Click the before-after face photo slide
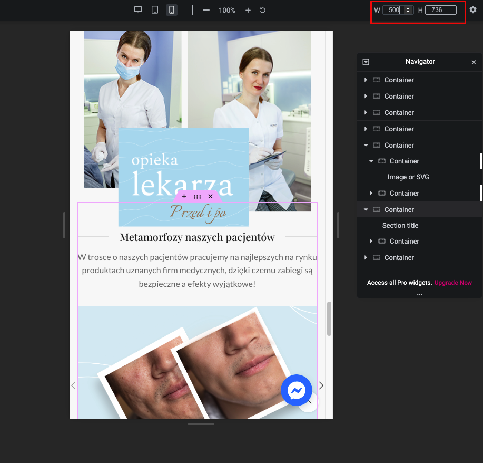The width and height of the screenshot is (483, 463). click(197, 362)
